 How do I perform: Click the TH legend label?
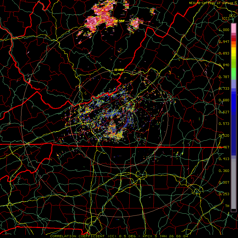coord(227,206)
